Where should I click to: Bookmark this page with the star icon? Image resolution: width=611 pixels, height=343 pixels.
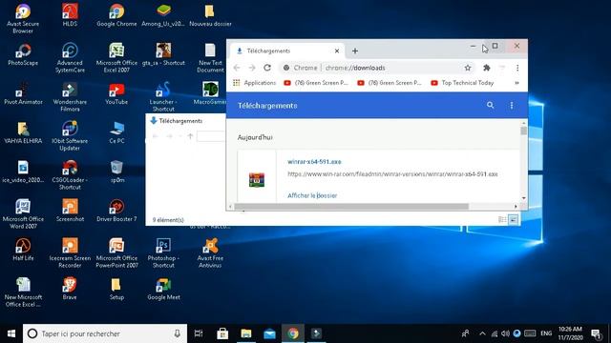tap(468, 68)
